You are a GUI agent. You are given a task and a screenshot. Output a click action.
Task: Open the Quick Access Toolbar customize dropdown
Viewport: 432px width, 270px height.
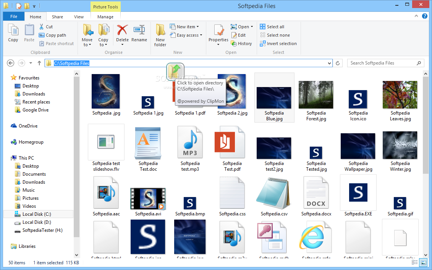34,6
